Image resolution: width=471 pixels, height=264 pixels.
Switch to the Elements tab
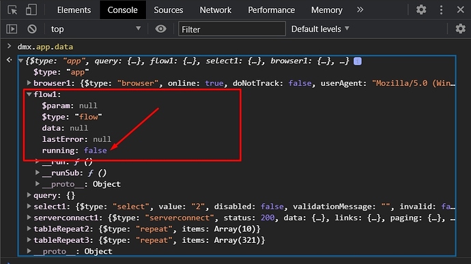(x=74, y=10)
